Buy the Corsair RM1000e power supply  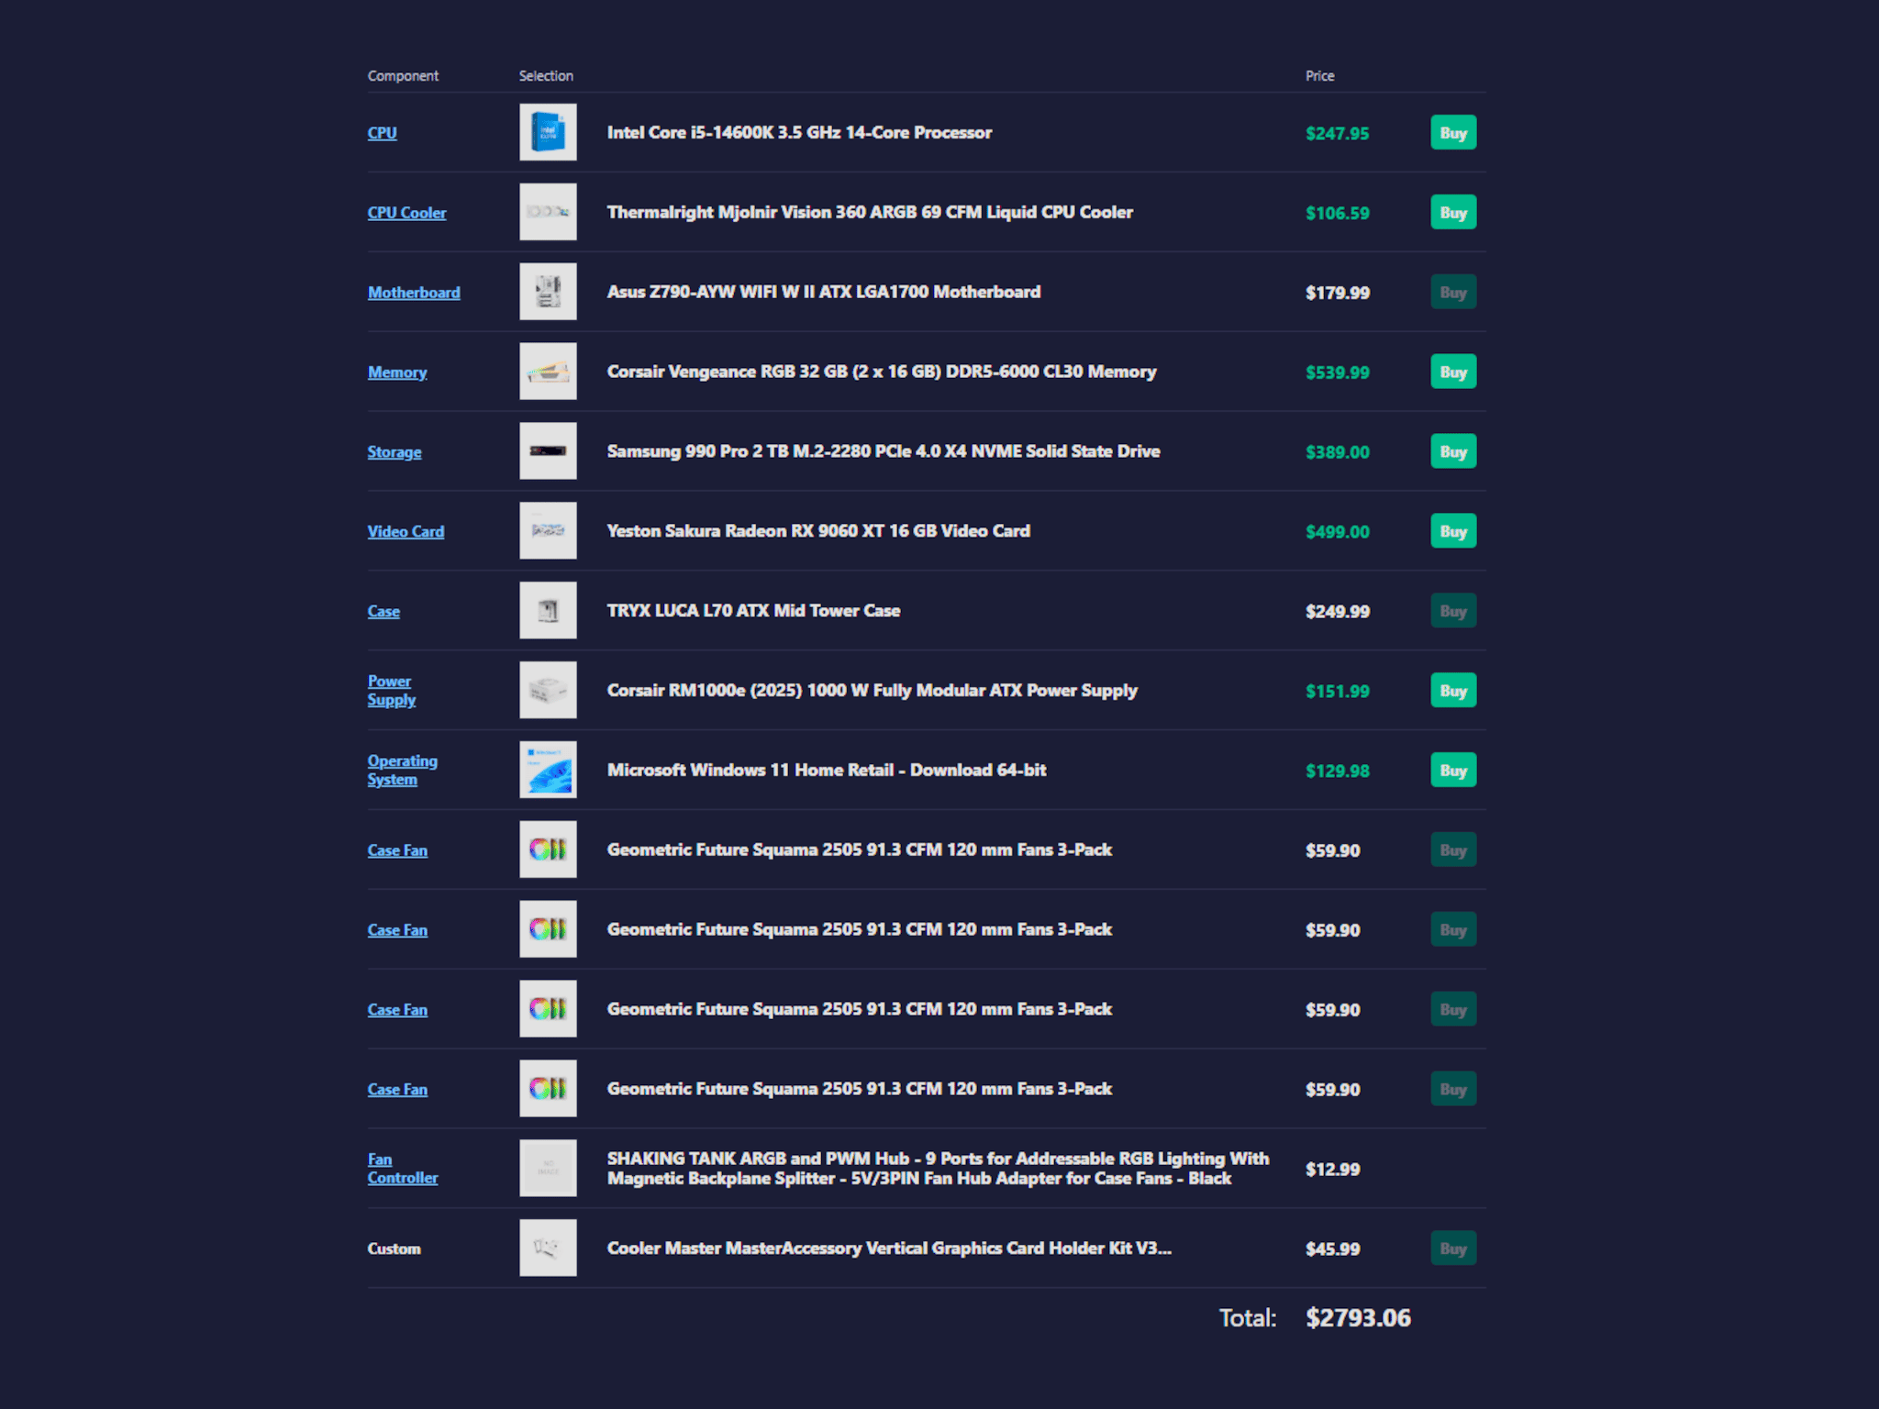pos(1453,691)
